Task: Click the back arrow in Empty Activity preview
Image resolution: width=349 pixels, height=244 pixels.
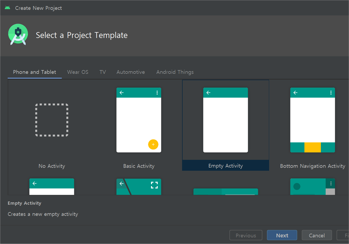Action: point(208,93)
